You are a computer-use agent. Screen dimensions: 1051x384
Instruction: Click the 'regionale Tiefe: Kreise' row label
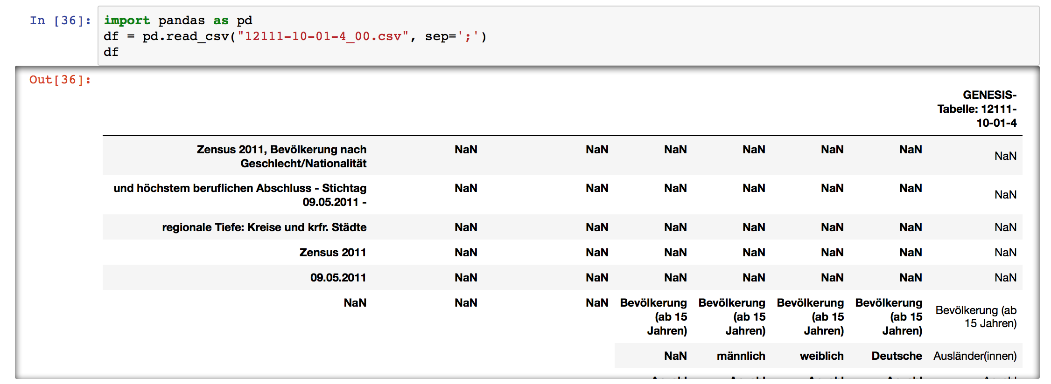click(264, 227)
